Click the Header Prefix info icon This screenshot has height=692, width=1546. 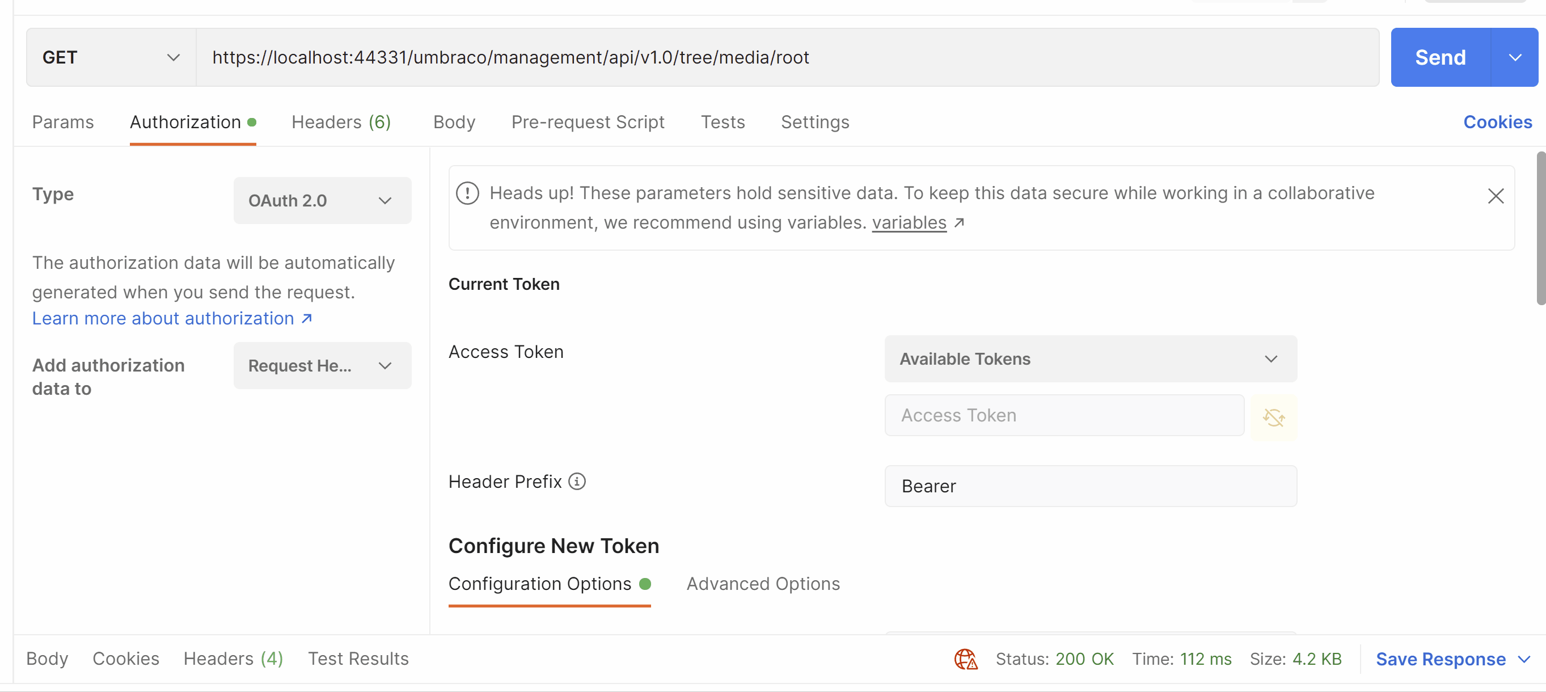tap(577, 482)
